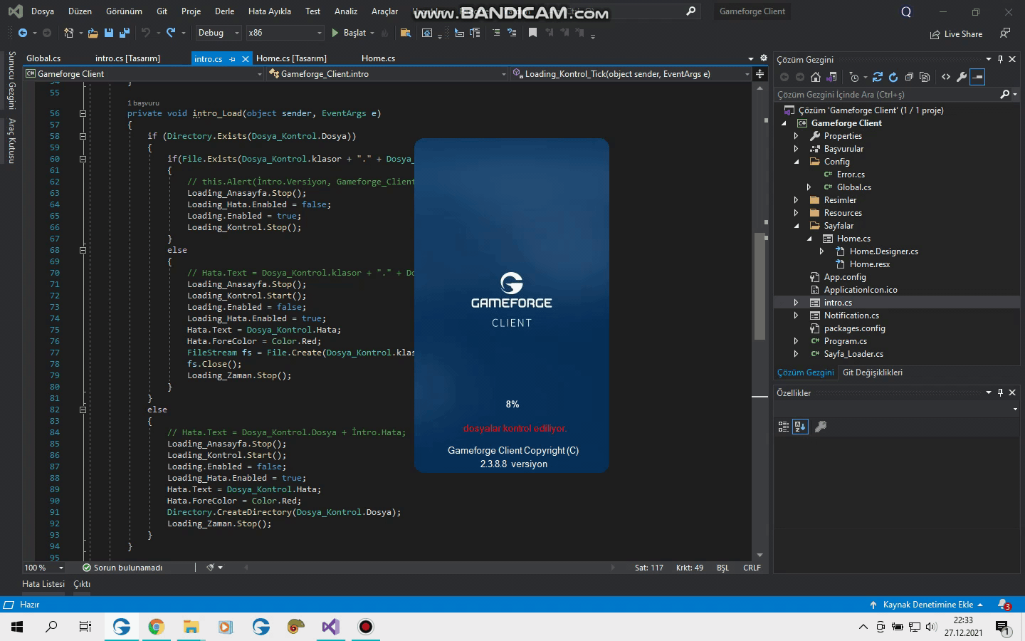Collapse the Sayfalar folder node
1025x641 pixels.
796,226
